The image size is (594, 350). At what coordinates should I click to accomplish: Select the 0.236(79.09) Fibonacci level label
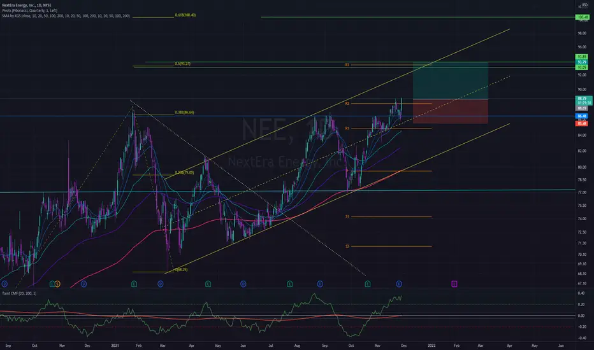tap(184, 172)
